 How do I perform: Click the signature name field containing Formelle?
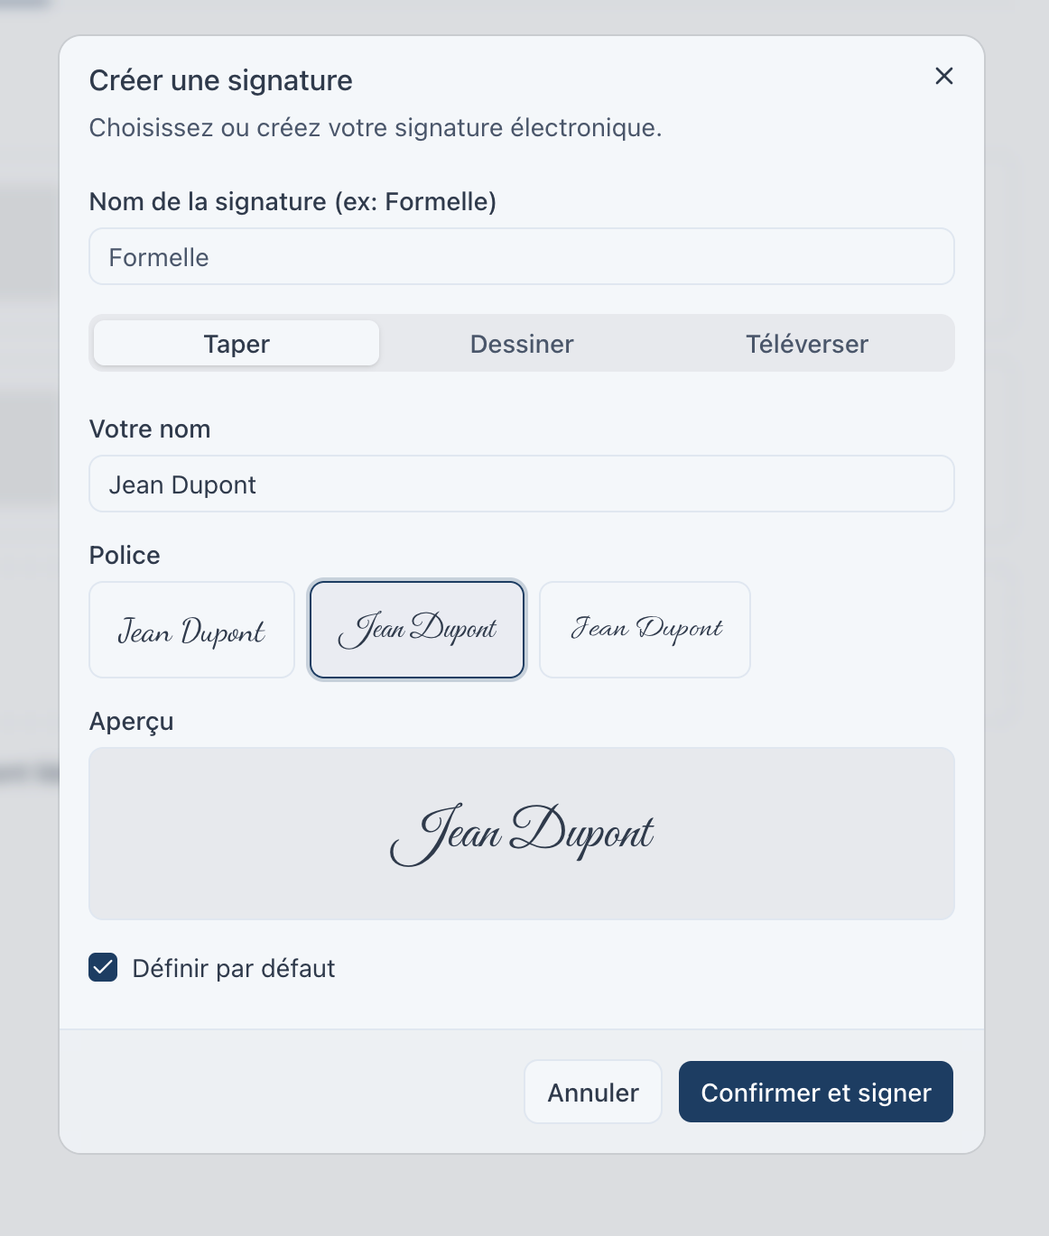pyautogui.click(x=521, y=257)
